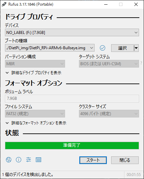The width and height of the screenshot is (144, 179).
Task: Open the MBR partition scheme dropdown
Action: pos(35,64)
